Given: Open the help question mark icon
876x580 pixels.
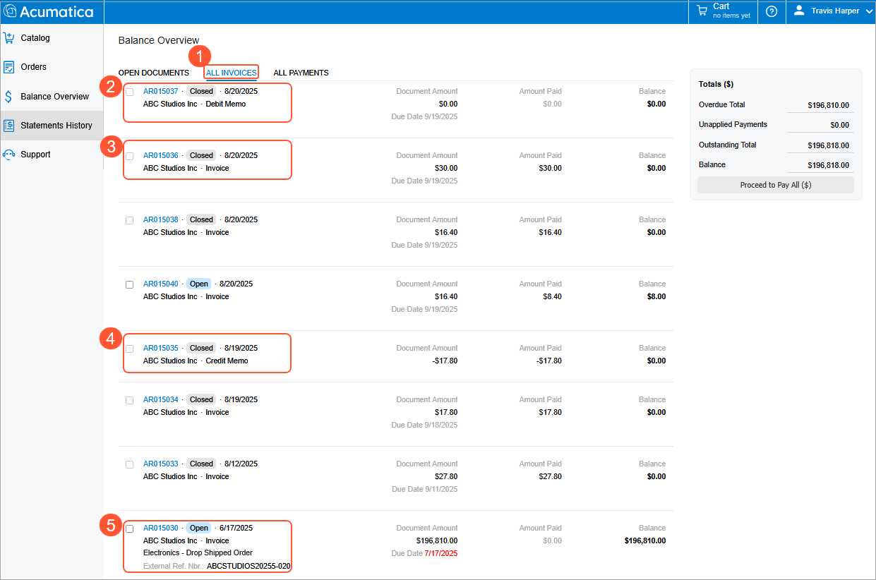Looking at the screenshot, I should (772, 11).
